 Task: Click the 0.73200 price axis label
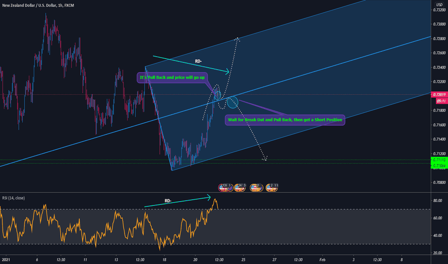tap(439, 10)
